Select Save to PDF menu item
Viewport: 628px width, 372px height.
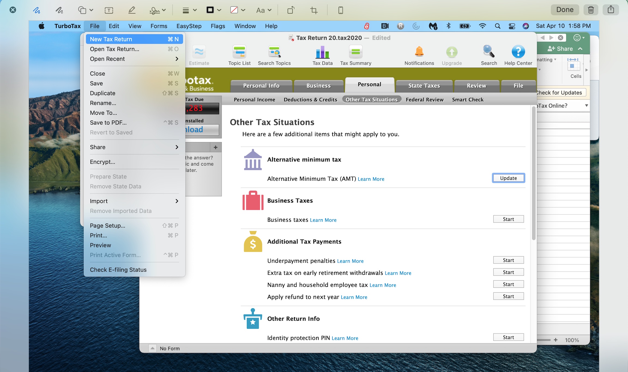pos(134,123)
